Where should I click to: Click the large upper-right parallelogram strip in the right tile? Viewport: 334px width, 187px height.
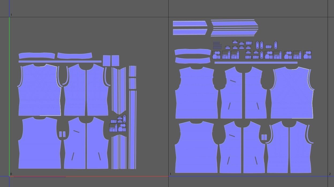(234, 24)
